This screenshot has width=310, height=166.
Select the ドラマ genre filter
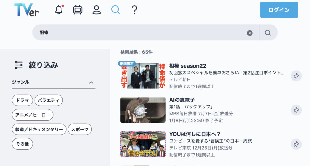coord(22,100)
